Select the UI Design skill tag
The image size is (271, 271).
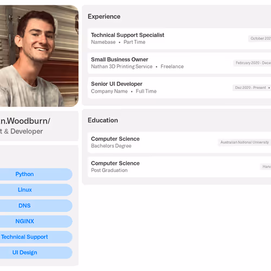click(x=36, y=253)
